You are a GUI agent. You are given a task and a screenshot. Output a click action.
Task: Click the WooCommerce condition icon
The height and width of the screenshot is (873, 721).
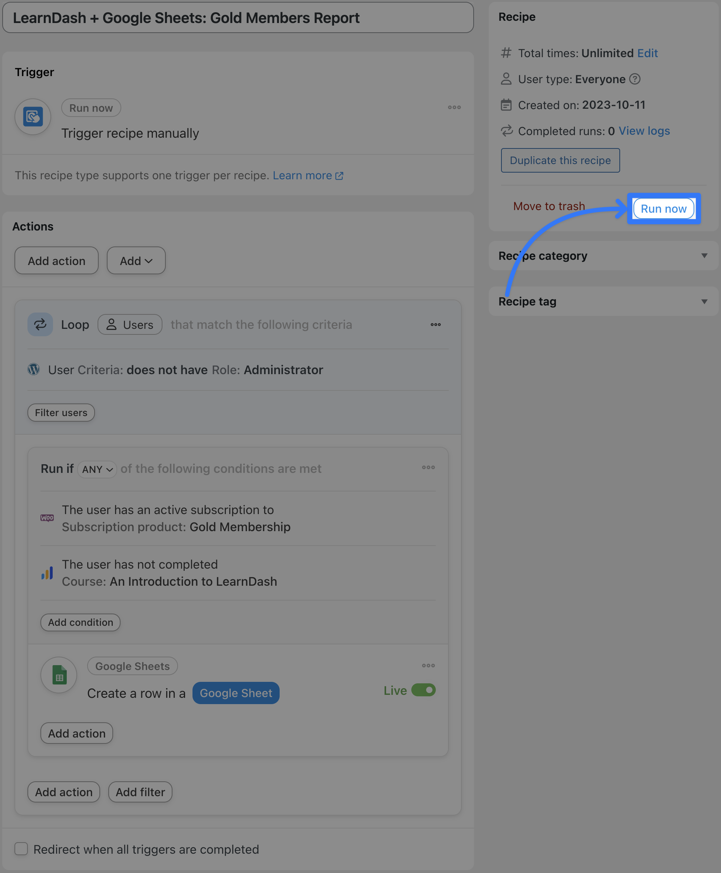click(x=47, y=518)
